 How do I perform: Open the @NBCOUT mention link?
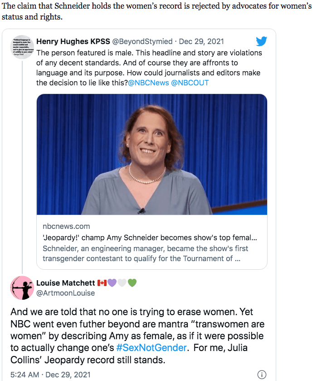190,83
